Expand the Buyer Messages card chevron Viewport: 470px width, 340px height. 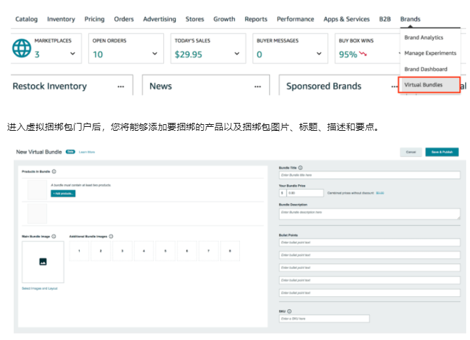coord(319,54)
